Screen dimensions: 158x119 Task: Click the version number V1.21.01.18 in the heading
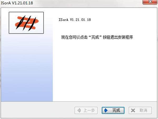(x=80, y=20)
